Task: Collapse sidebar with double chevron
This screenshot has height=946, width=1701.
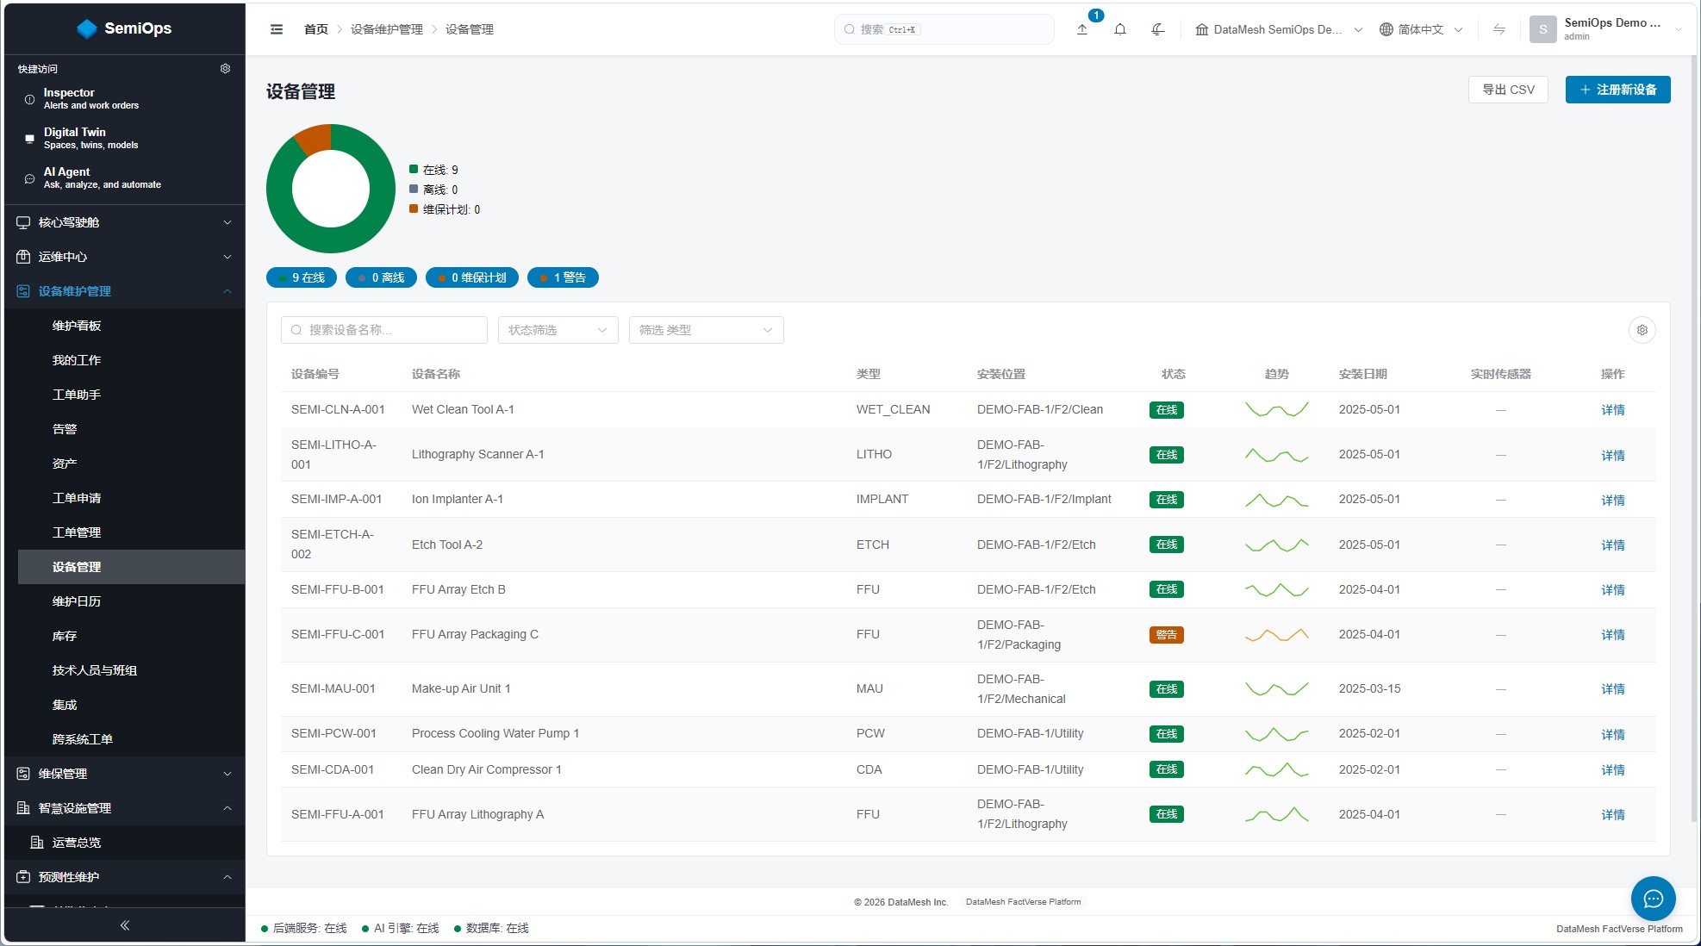Action: (125, 925)
